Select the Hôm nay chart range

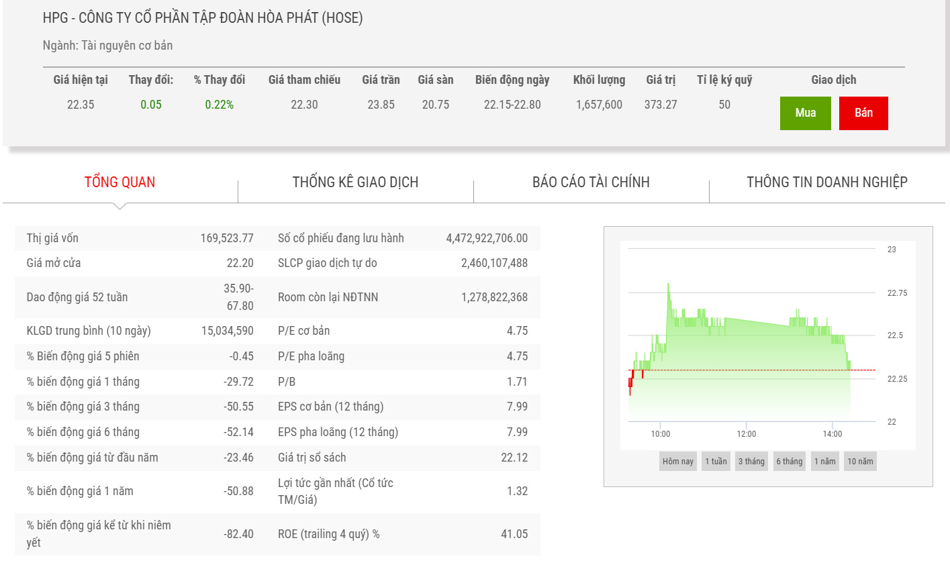point(677,462)
